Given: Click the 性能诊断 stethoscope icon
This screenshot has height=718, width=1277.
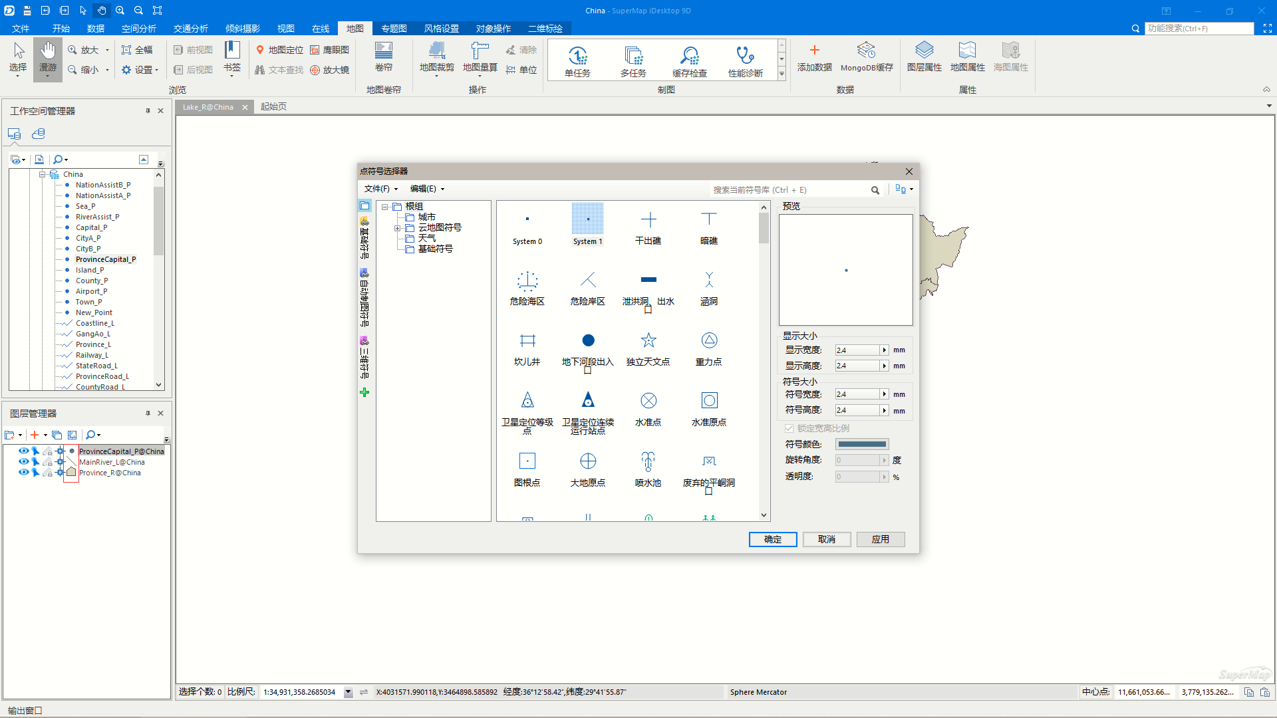Looking at the screenshot, I should click(745, 56).
